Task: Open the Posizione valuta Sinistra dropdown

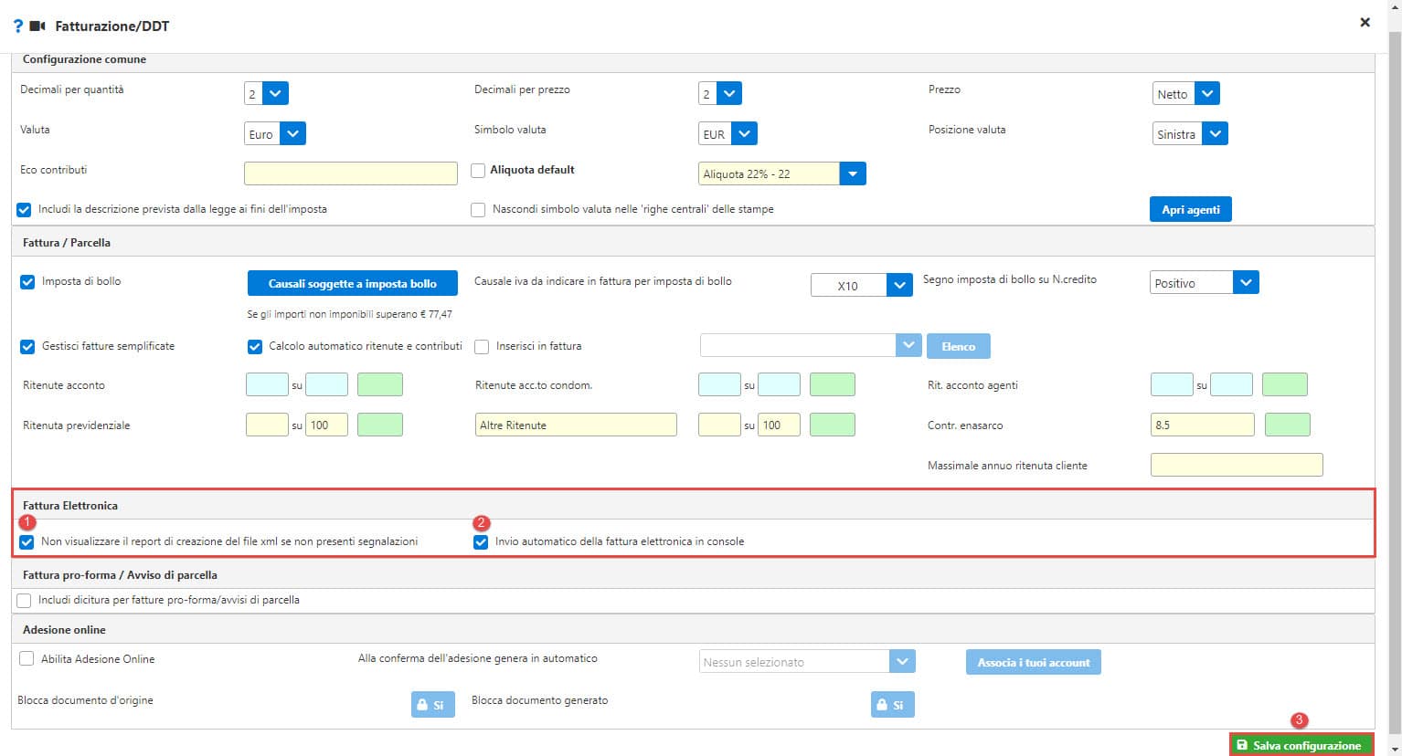Action: point(1214,133)
